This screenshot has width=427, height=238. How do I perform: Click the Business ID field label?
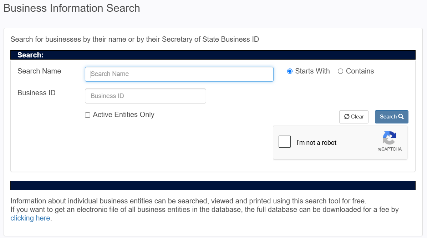[x=36, y=93]
